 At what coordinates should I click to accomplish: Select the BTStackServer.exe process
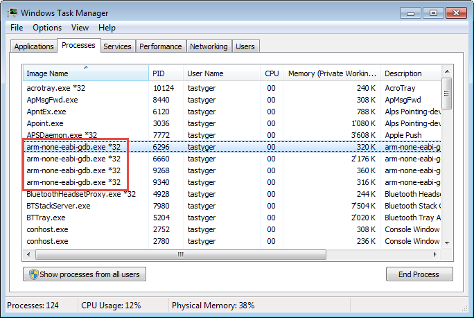pos(231,206)
